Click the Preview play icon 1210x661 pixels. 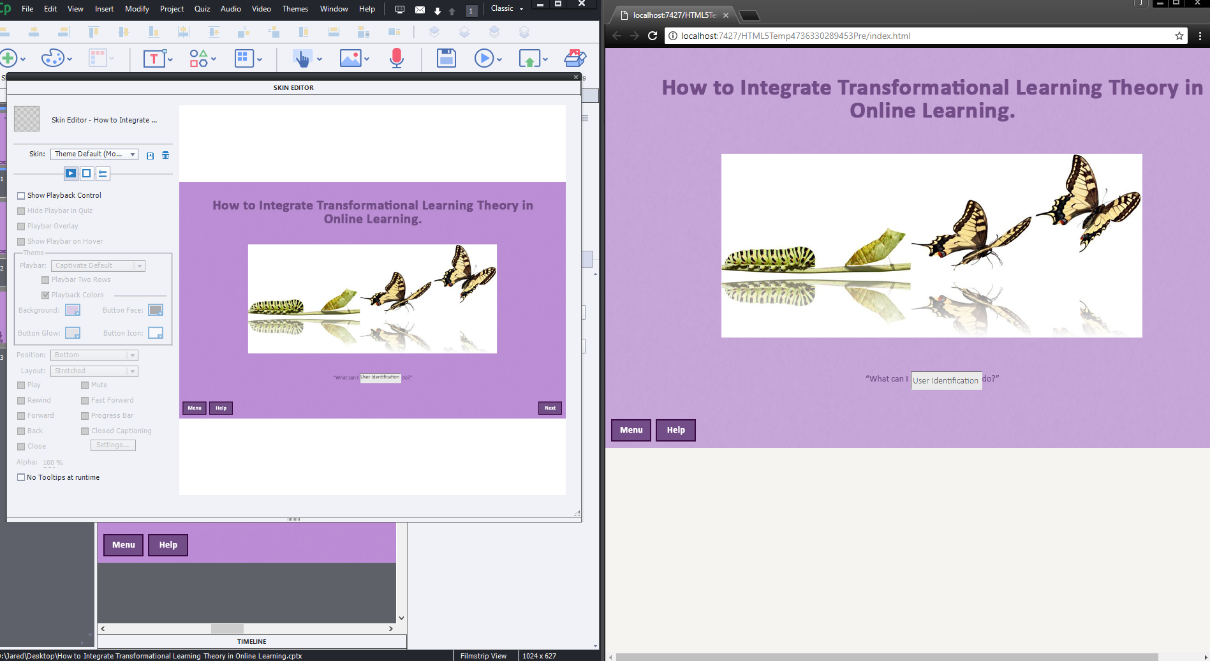click(x=484, y=58)
